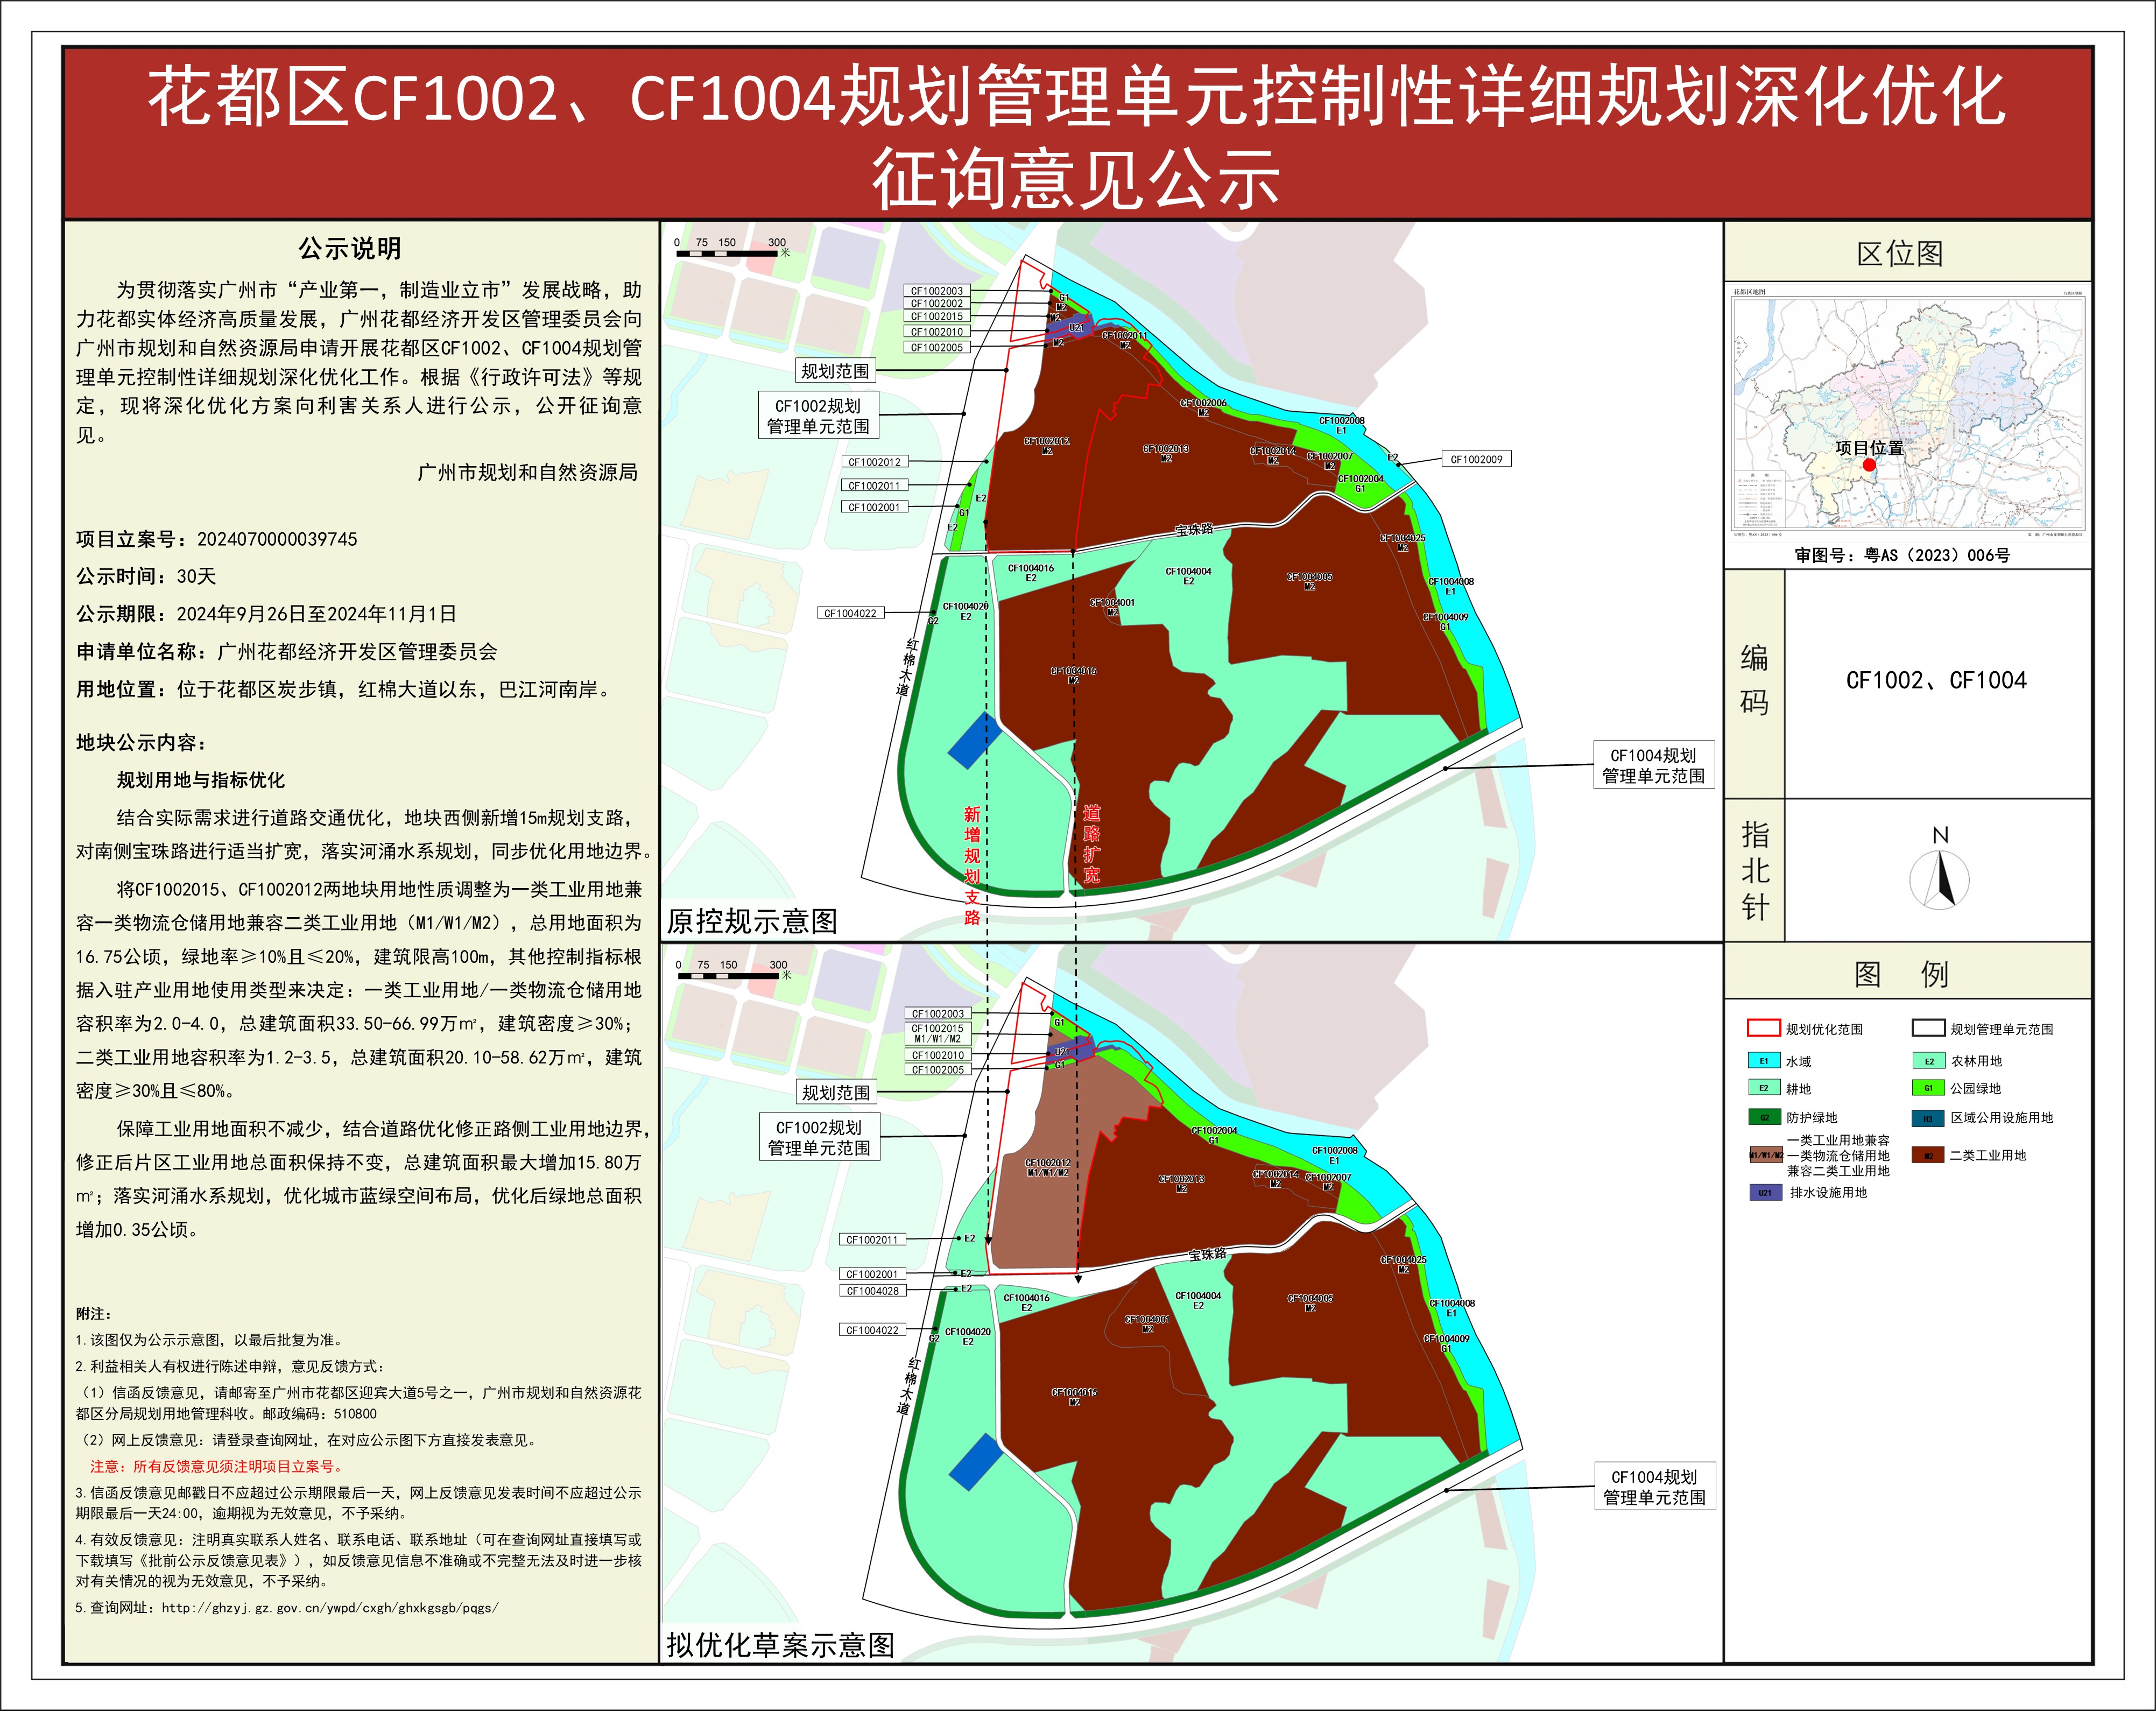This screenshot has height=1711, width=2156.
Task: Open the ghzyj.gz.gov.cn query website URL
Action: pyautogui.click(x=330, y=1608)
